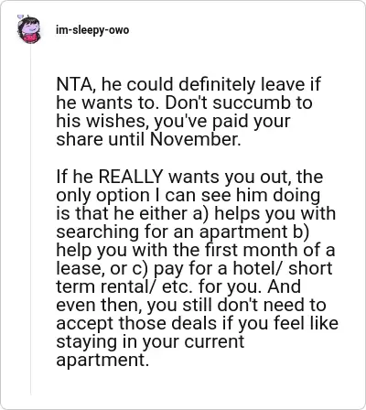Click the word "rental/" in the comment

tap(130, 286)
